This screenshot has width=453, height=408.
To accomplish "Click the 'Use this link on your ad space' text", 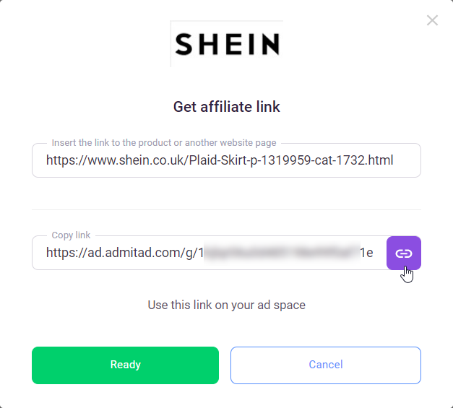I will click(x=227, y=305).
